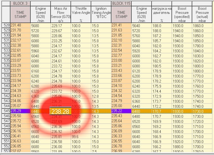Viewport: 214px width, 155px height.
Task: Select row header 528
Action: 6,26
